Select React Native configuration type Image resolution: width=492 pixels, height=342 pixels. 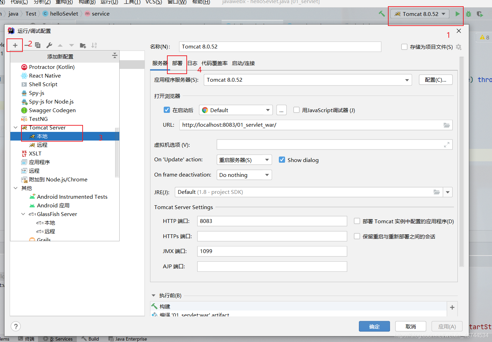click(41, 75)
